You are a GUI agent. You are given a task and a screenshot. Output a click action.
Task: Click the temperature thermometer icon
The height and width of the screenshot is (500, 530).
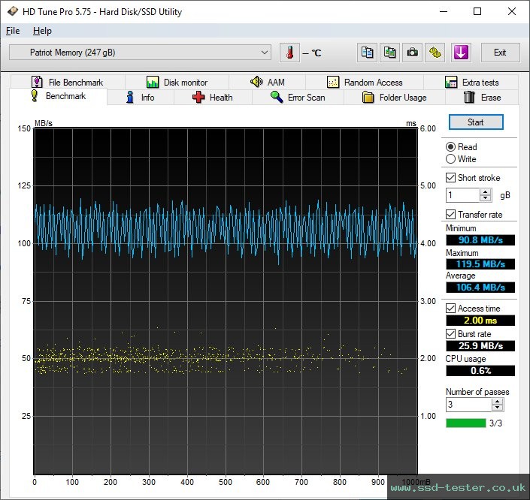[x=289, y=53]
